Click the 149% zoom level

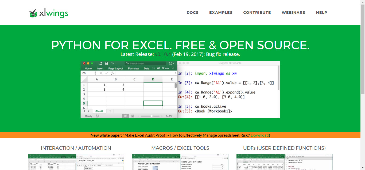coord(169,116)
